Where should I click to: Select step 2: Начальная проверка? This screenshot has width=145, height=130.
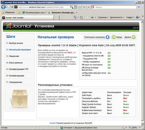tap(19, 50)
